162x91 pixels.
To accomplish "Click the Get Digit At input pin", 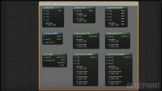I will click(44, 60).
